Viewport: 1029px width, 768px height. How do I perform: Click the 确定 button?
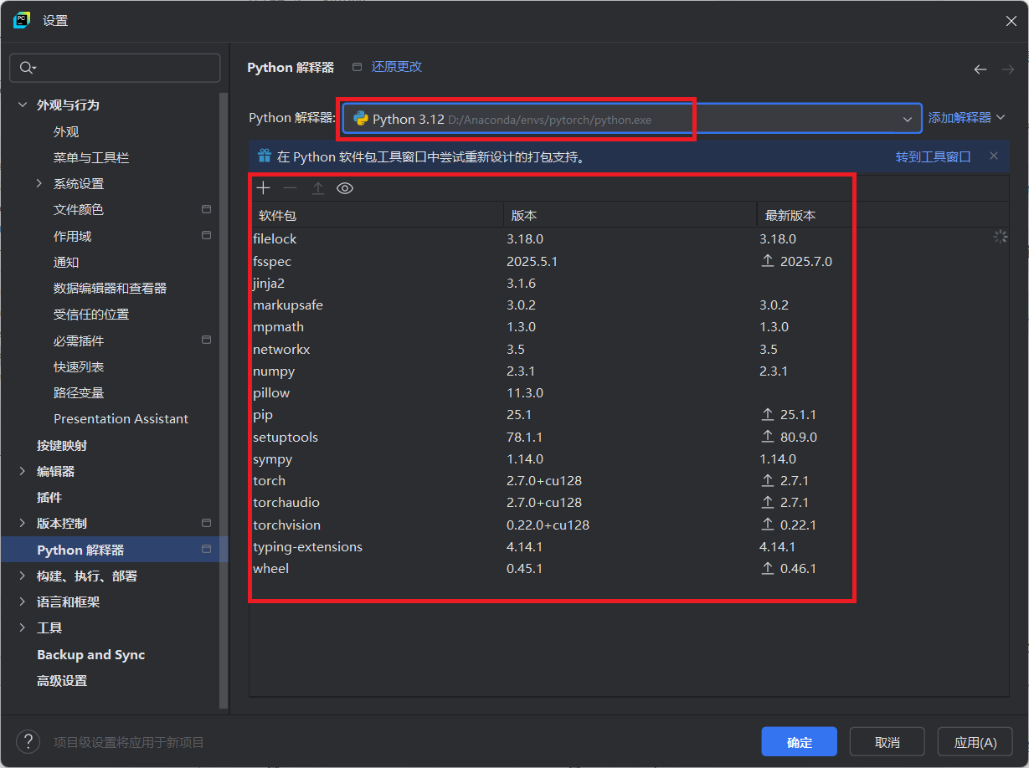tap(800, 742)
